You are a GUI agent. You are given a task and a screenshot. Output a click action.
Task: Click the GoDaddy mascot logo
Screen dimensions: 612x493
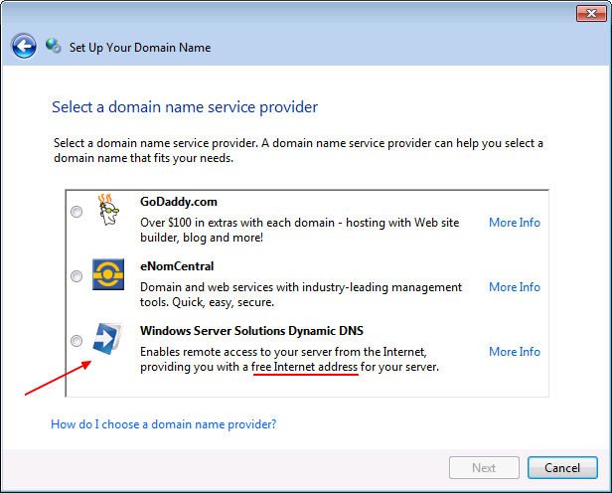click(107, 211)
